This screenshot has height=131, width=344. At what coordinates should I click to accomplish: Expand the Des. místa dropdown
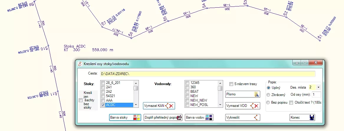point(318,87)
